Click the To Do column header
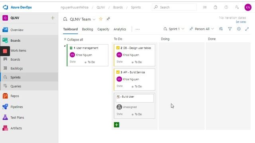The image size is (255, 143). pos(118,39)
